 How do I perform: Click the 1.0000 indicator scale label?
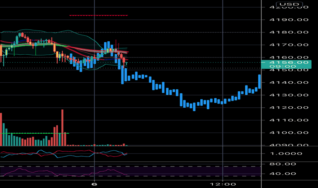(x=286, y=153)
